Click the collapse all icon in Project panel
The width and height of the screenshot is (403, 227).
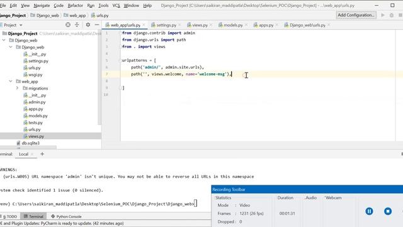(77, 25)
